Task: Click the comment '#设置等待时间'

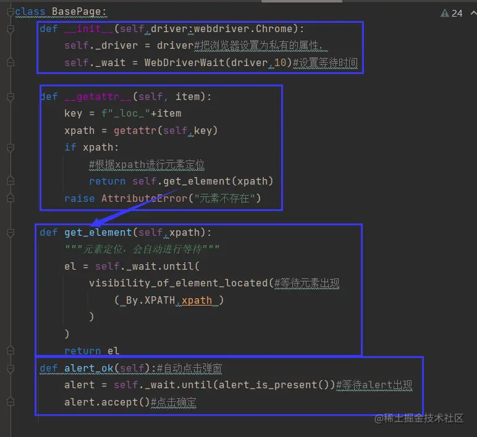Action: [325, 62]
